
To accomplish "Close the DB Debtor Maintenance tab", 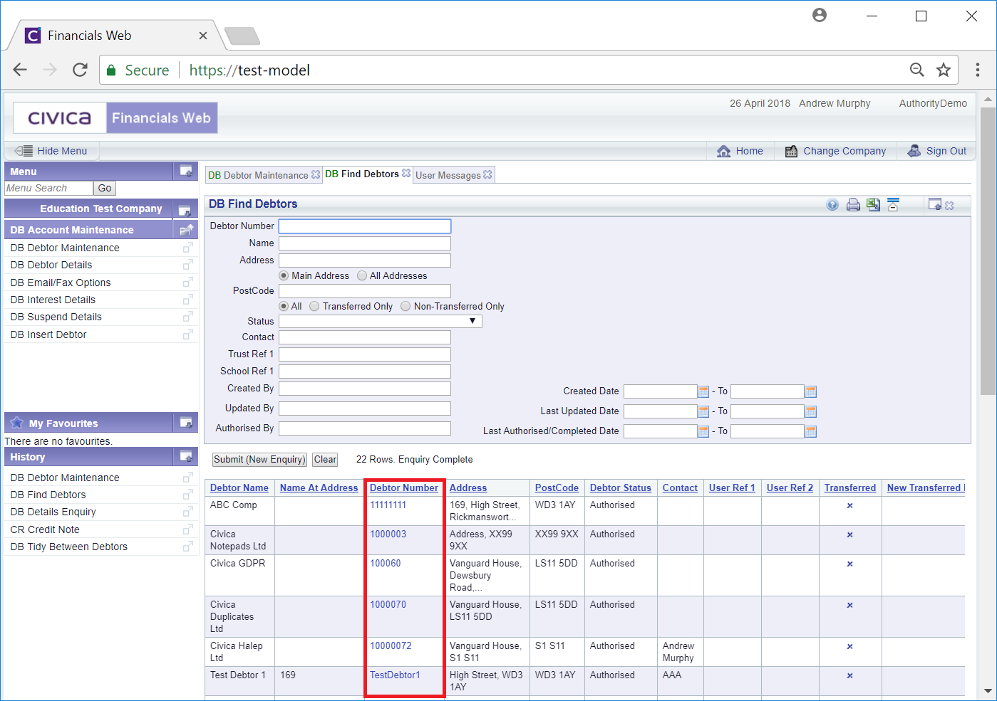I will tap(316, 174).
